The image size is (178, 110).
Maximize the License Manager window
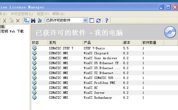click(168, 7)
